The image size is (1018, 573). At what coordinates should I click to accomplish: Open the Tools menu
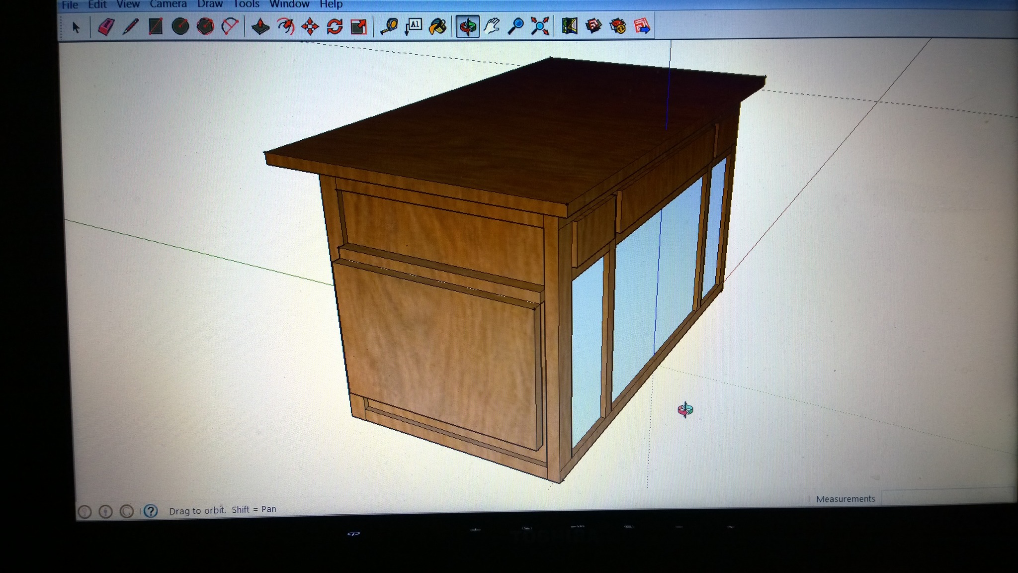coord(247,4)
